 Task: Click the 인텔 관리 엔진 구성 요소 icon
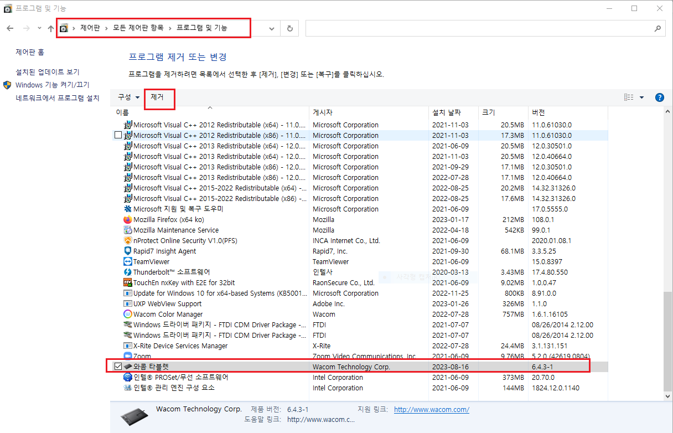pos(128,388)
